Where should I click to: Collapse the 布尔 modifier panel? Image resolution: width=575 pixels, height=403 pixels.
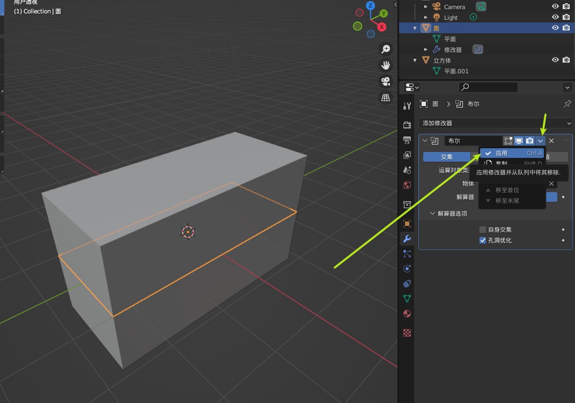coord(425,141)
